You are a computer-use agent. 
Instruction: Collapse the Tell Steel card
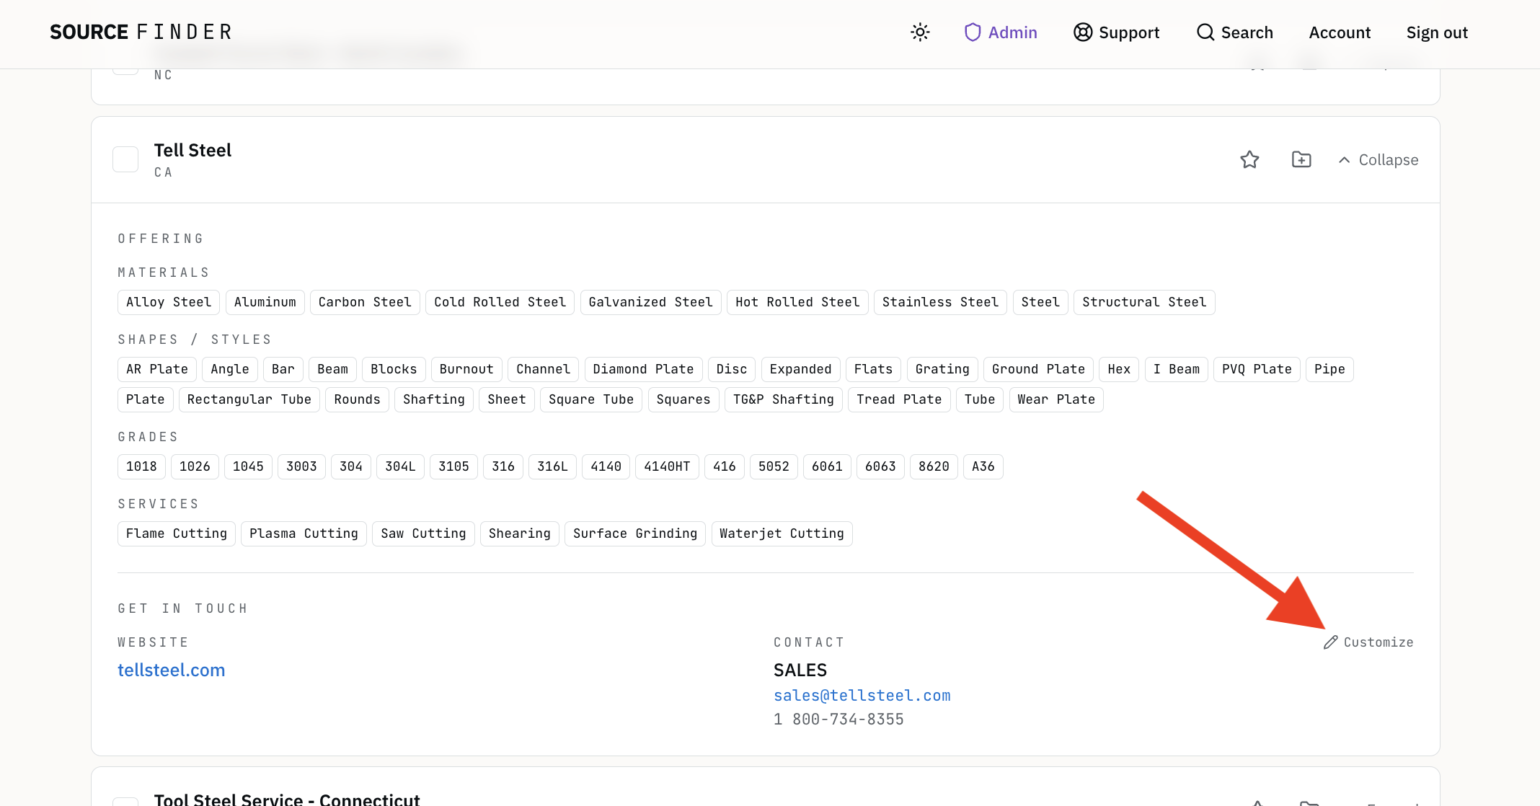[1378, 160]
